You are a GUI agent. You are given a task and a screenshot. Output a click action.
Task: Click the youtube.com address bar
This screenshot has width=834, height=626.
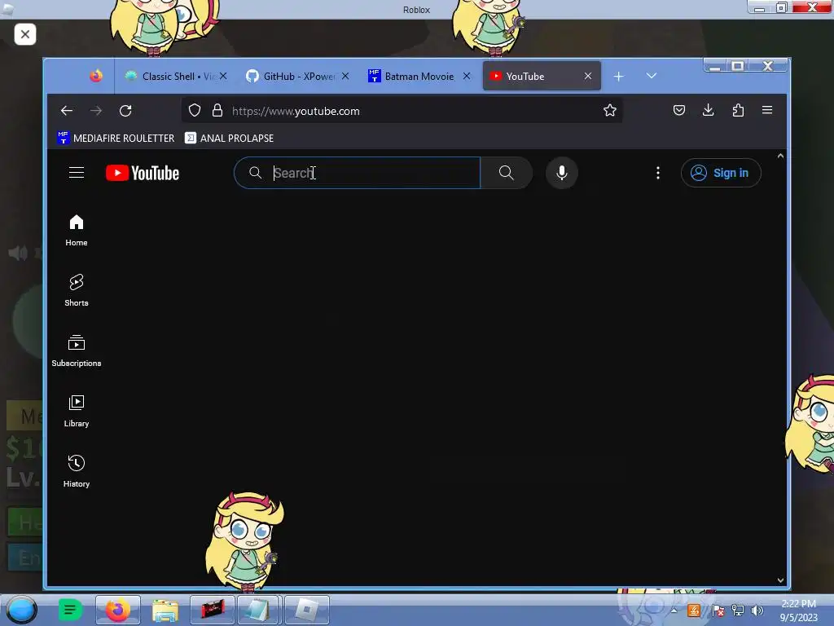(402, 111)
